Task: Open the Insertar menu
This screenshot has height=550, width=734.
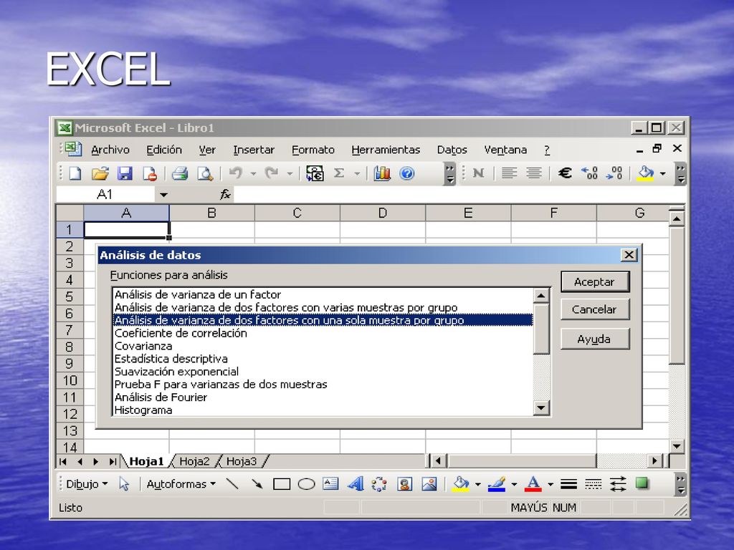Action: (254, 150)
